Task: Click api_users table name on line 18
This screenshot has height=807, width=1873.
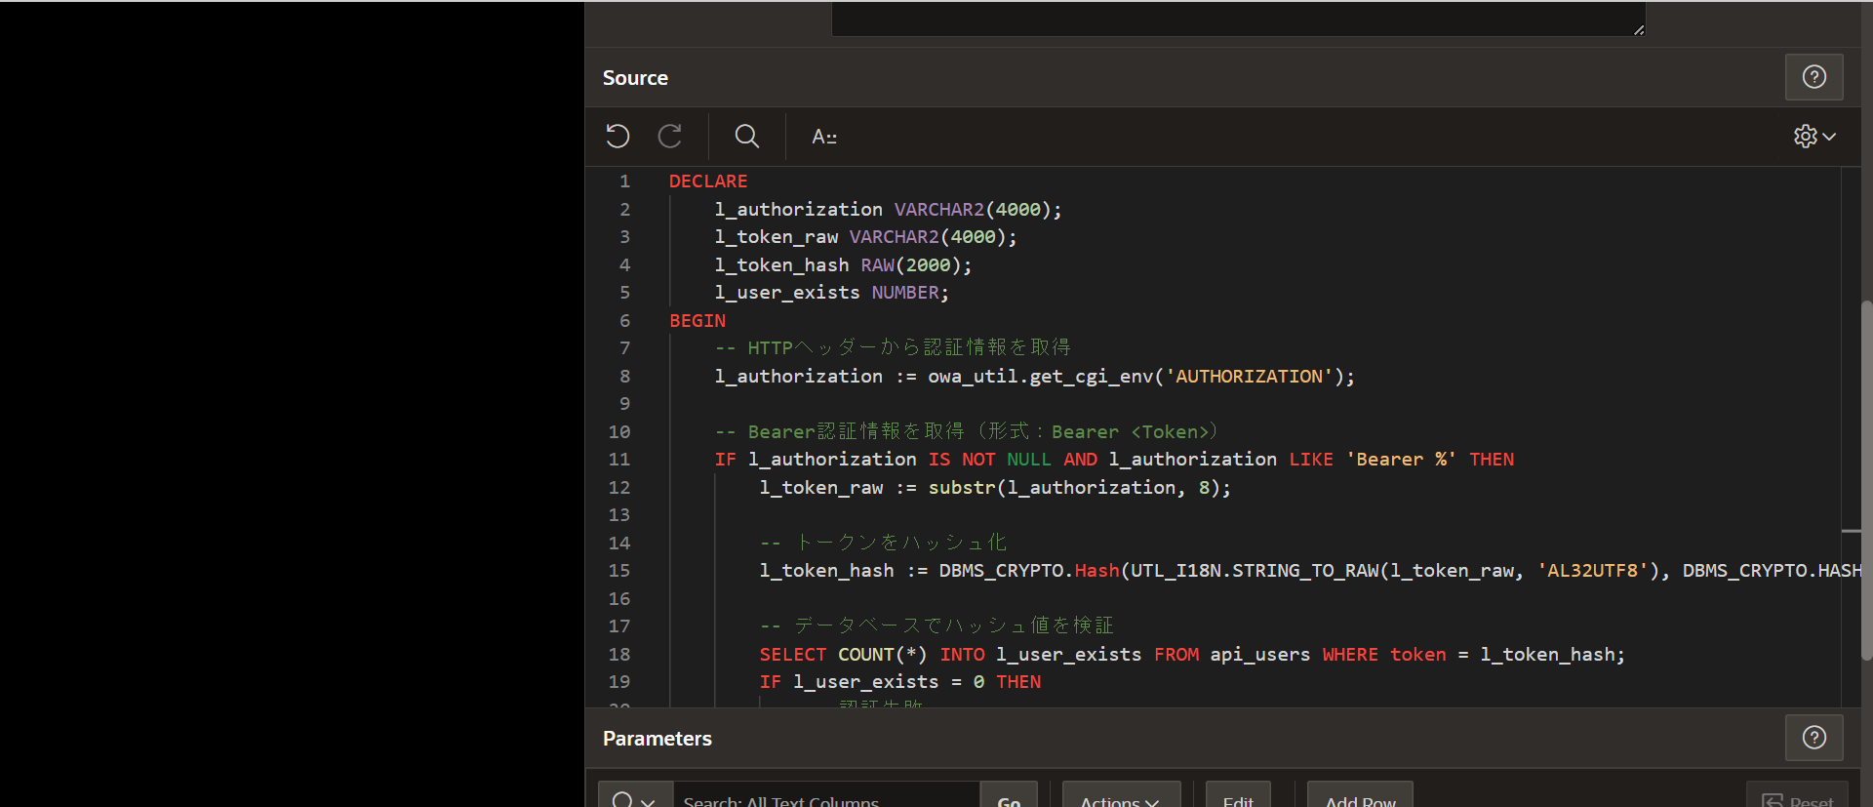Action: pos(1260,655)
